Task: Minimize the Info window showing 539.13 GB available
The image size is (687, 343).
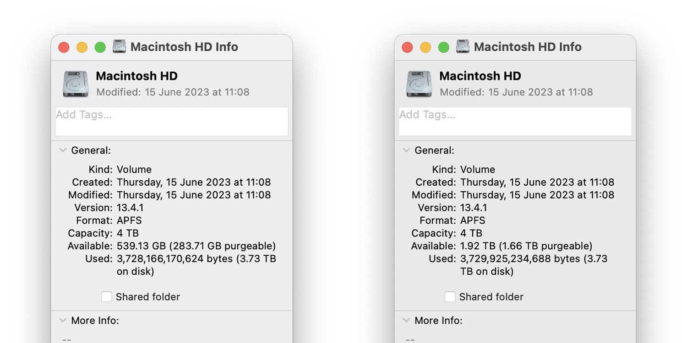Action: 82,47
